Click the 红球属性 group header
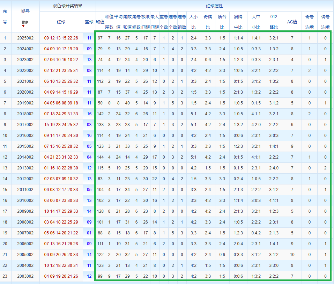Image resolution: width=334 pixels, height=284 pixels. (214, 6)
